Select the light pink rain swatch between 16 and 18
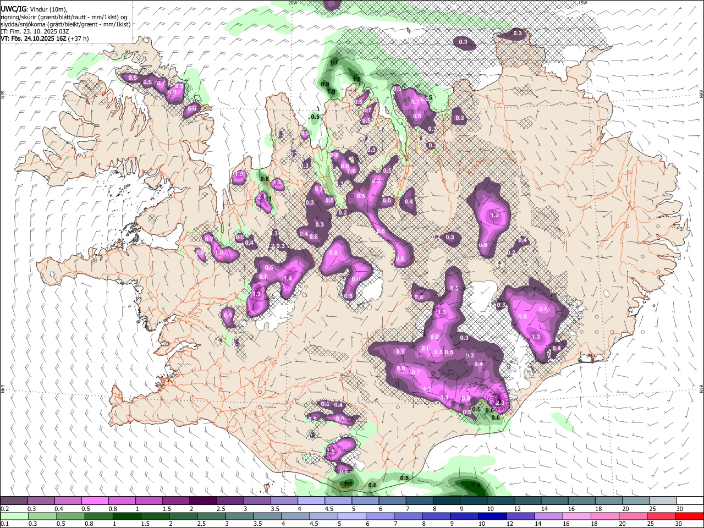This screenshot has width=704, height=528. point(576,516)
